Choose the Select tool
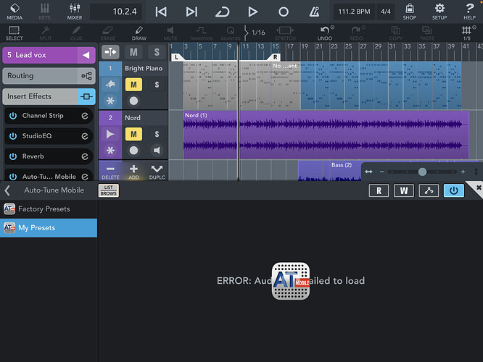This screenshot has height=362, width=483. pos(15,33)
